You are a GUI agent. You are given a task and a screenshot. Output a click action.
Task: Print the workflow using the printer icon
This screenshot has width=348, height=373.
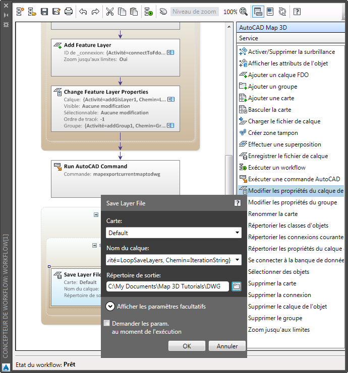69,12
